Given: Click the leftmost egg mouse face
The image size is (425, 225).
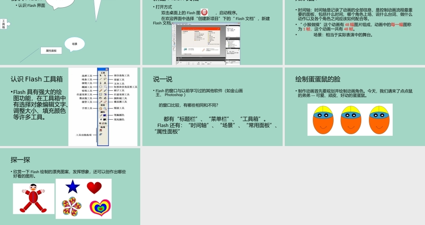Looking at the screenshot, I should click(x=323, y=120).
